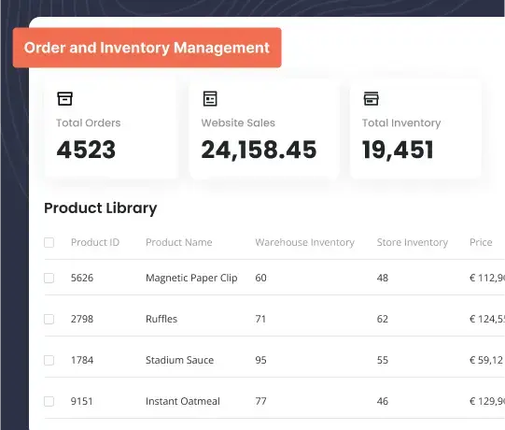Image resolution: width=505 pixels, height=430 pixels.
Task: Click product ID 1784
Action: (82, 360)
